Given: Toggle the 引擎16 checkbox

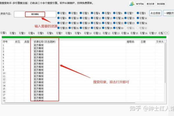Looking at the screenshot, I should pos(138,18).
